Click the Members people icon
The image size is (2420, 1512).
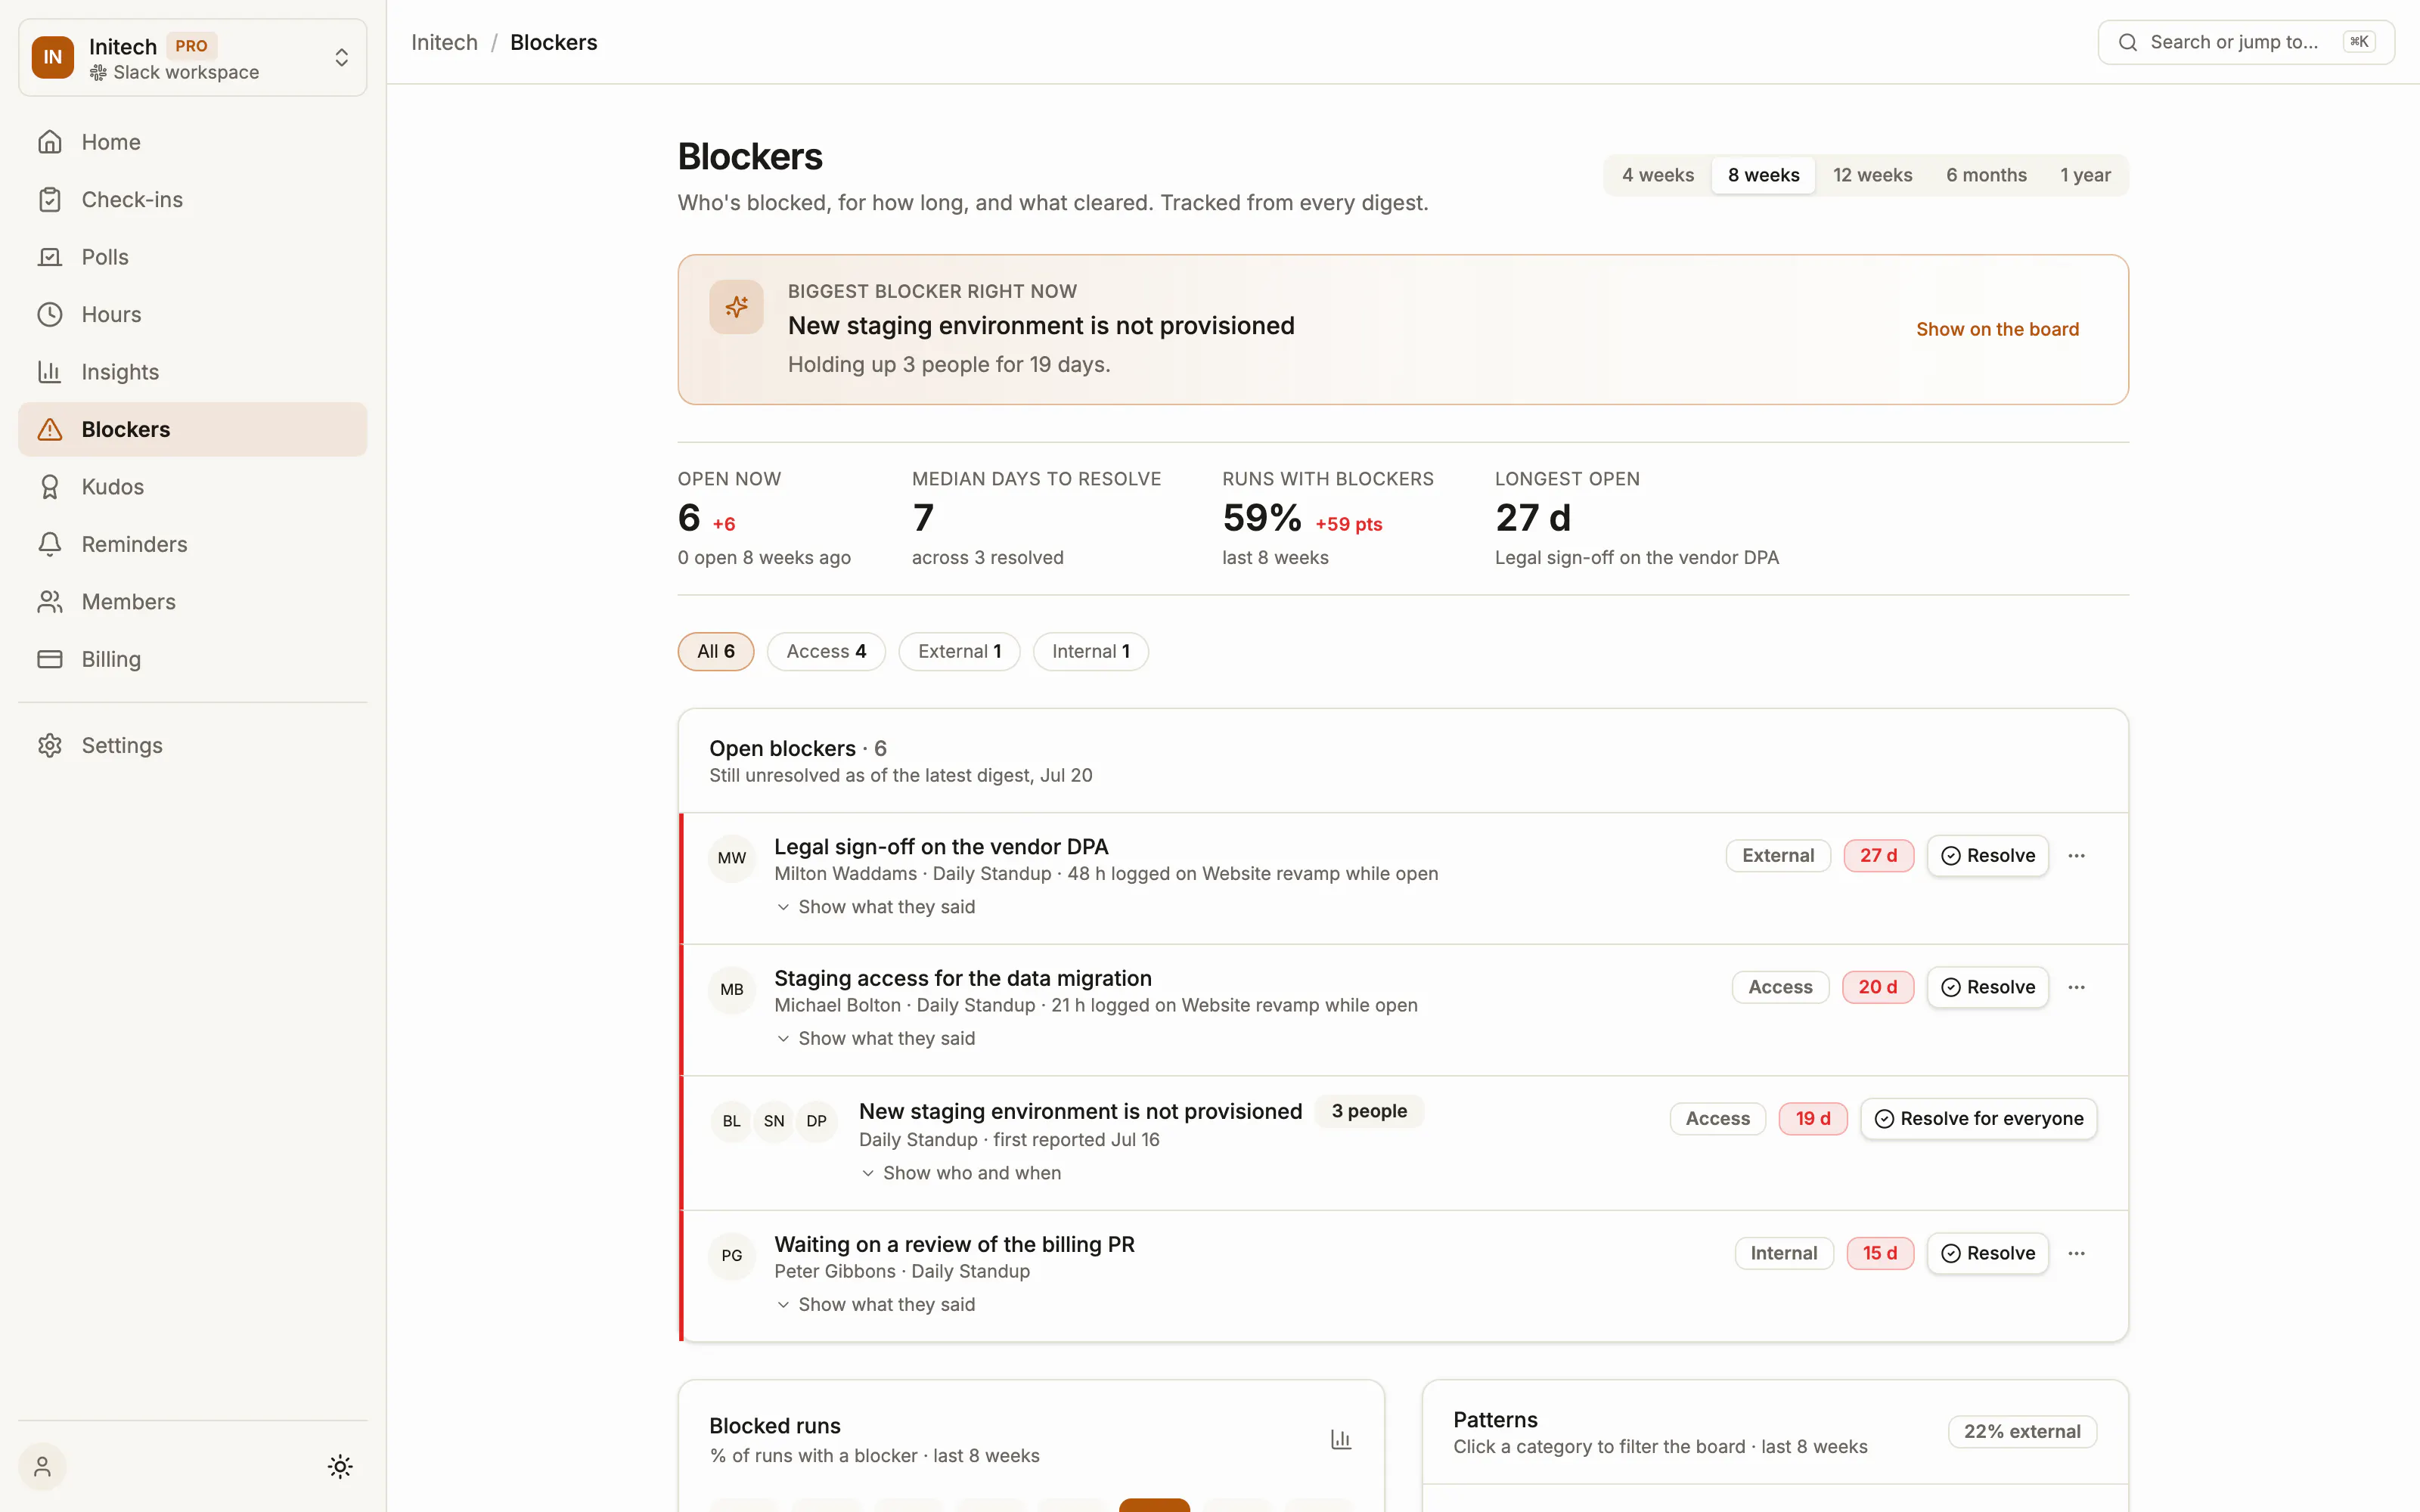coord(50,602)
